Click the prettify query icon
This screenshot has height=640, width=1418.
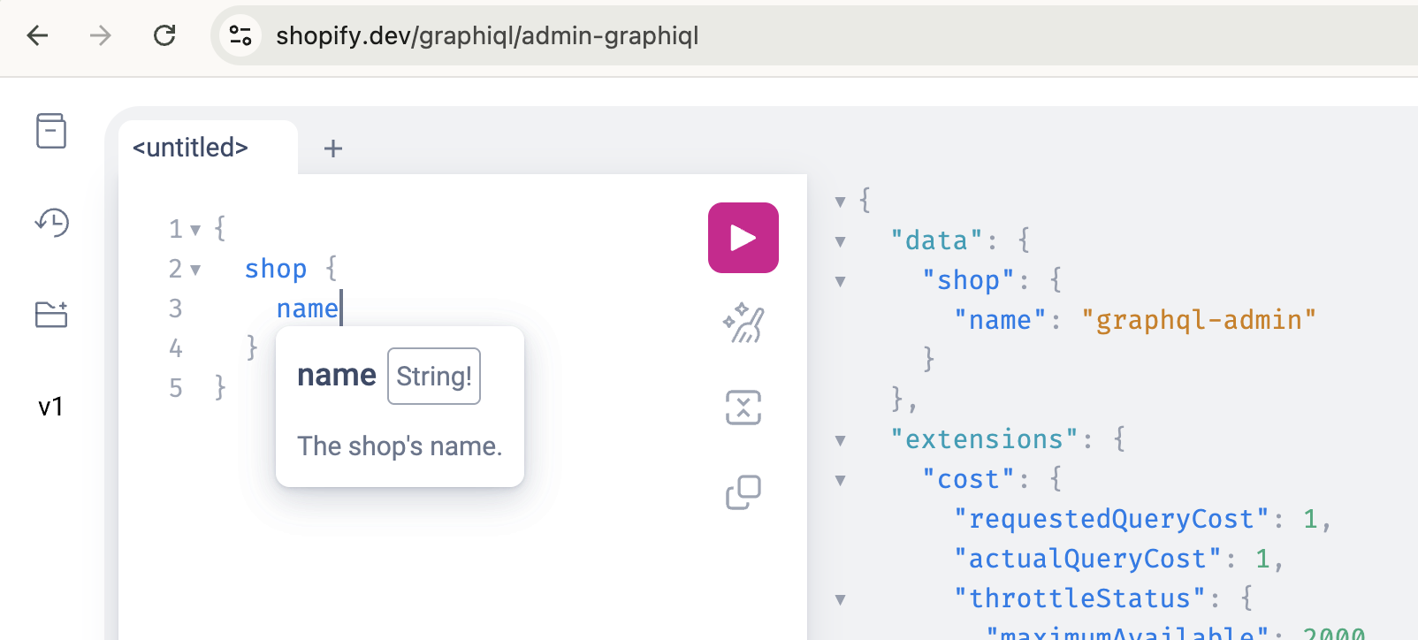tap(743, 324)
